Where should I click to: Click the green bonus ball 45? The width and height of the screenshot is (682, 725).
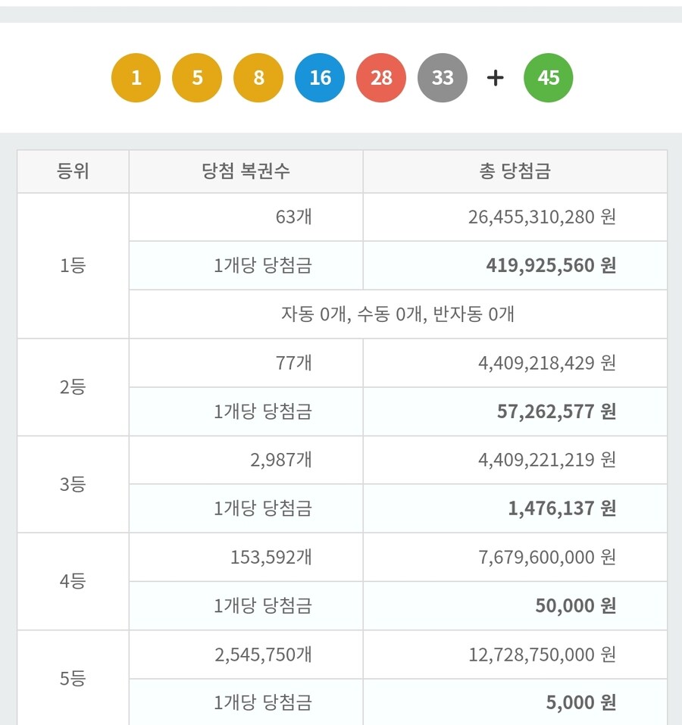(x=548, y=77)
